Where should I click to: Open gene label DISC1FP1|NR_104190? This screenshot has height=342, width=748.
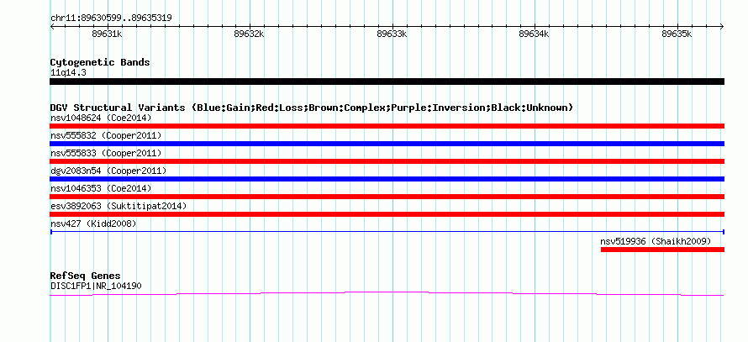tap(96, 287)
